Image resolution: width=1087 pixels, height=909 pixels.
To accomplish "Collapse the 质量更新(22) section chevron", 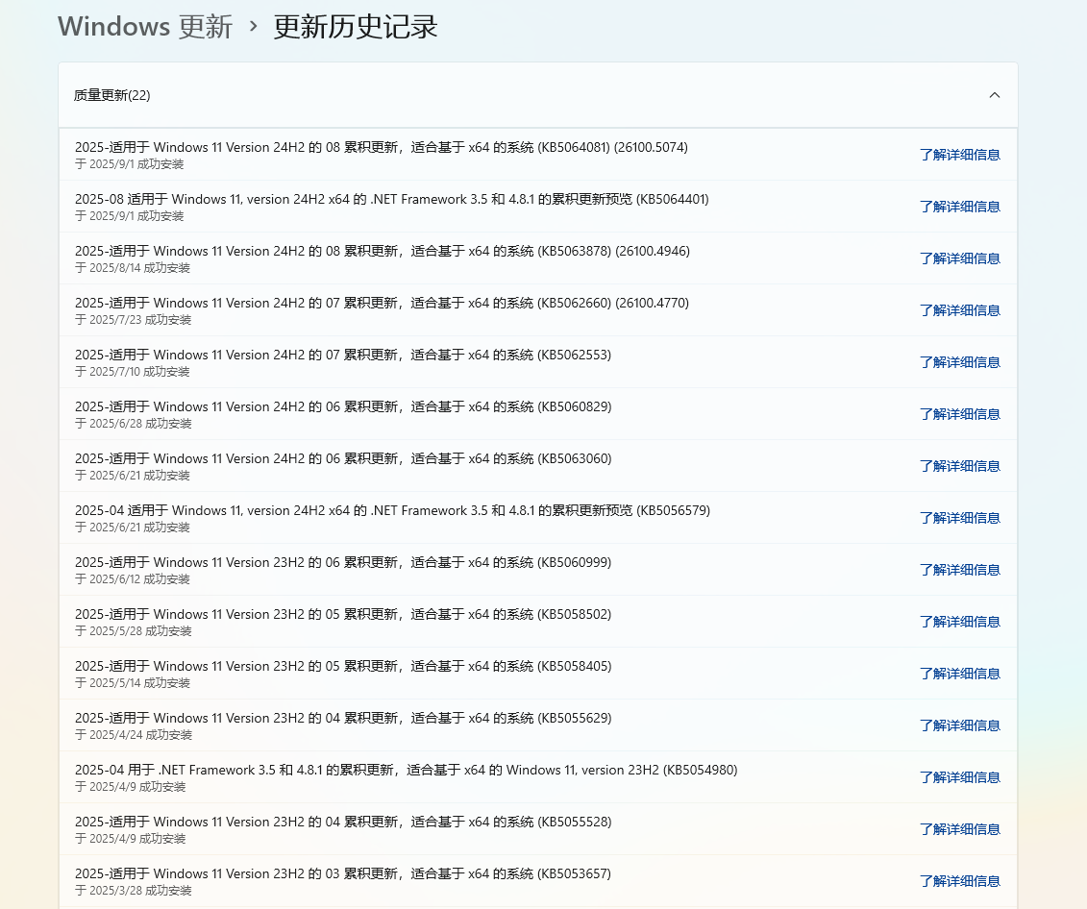I will 994,95.
